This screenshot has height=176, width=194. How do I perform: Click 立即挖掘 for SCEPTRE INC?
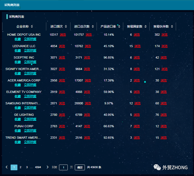point(30,62)
